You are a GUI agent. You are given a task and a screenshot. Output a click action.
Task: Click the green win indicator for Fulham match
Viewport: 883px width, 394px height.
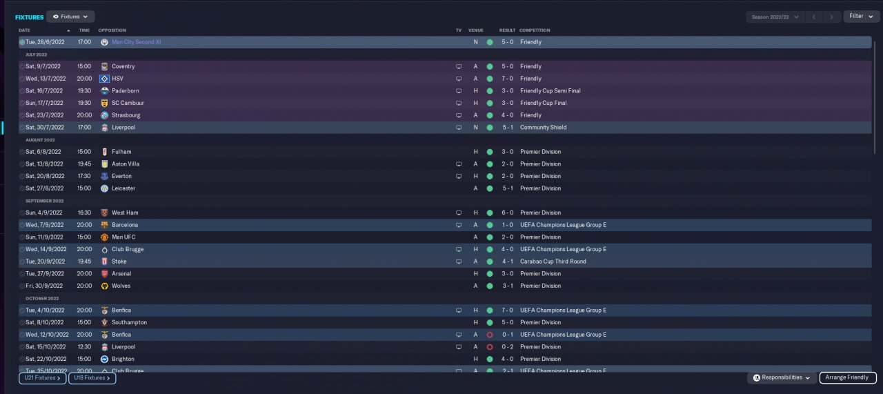point(490,152)
